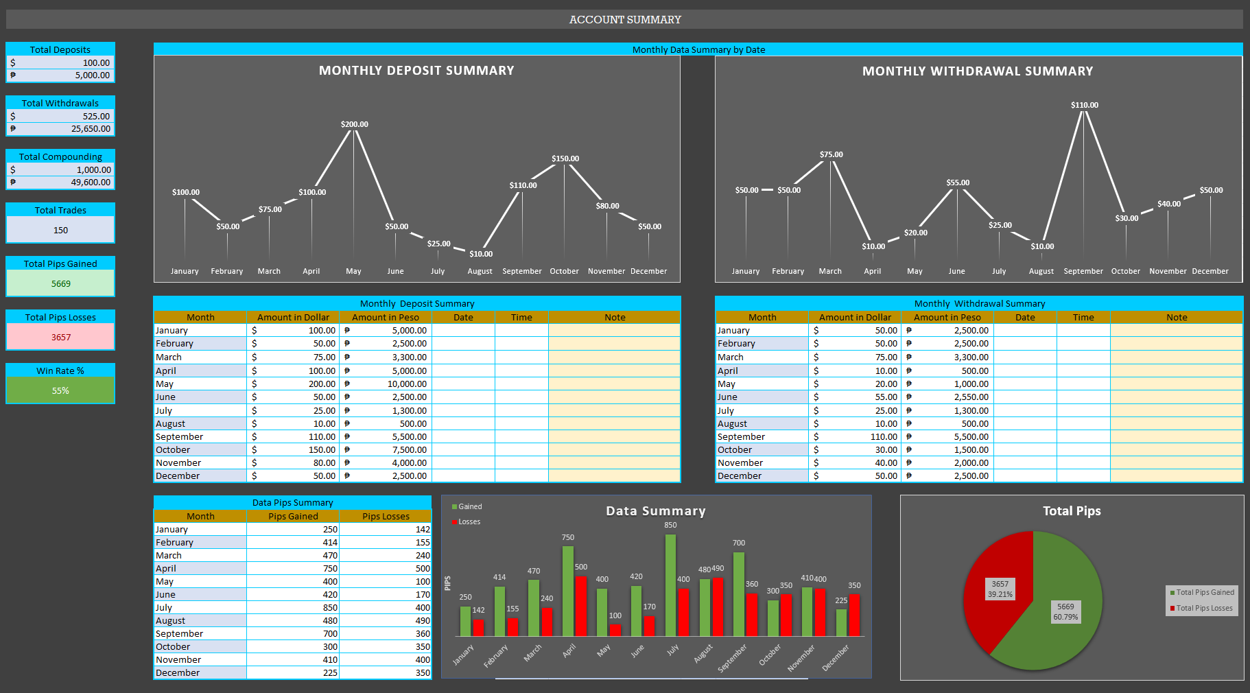Click the Total Pips Losses legend entry in pie chart

click(x=1201, y=608)
